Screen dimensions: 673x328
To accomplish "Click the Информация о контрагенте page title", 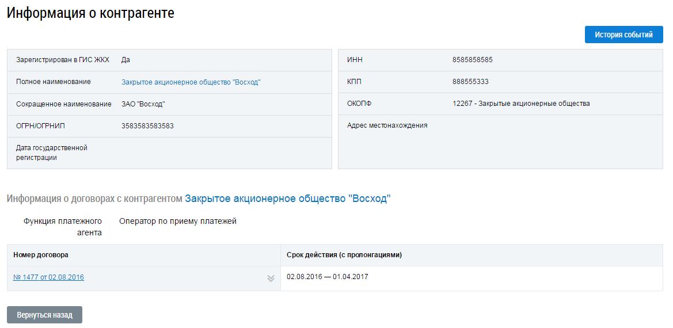I will click(x=90, y=13).
